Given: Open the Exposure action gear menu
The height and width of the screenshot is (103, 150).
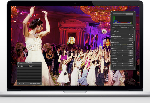Looking at the screenshot, I should [x=133, y=49].
